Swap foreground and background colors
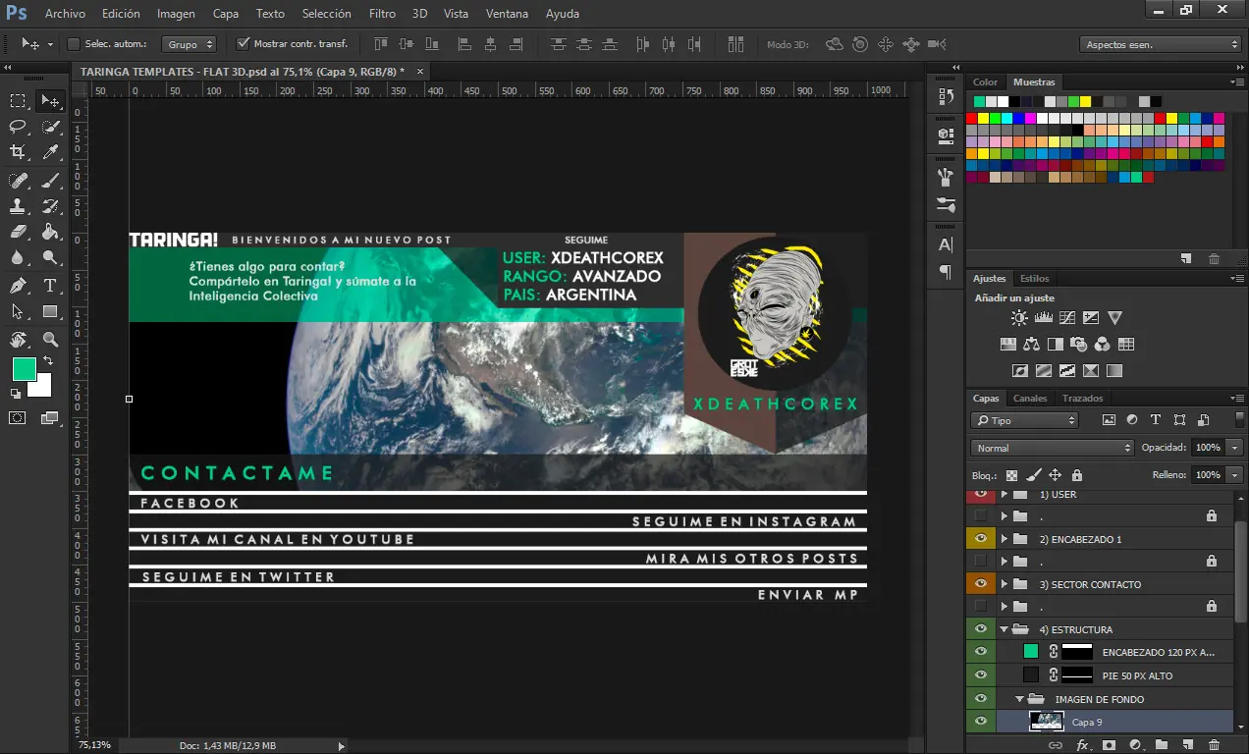 click(x=48, y=362)
